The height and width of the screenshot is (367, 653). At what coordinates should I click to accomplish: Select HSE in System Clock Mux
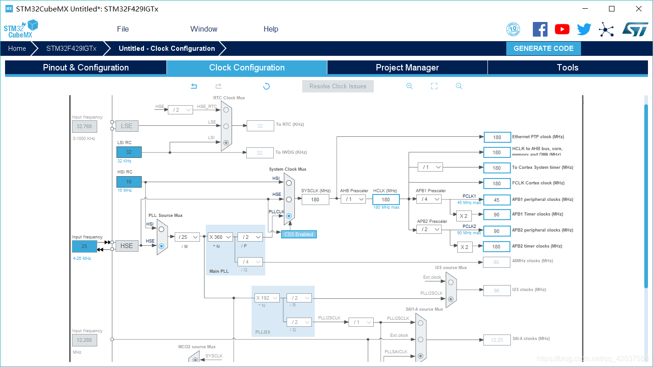pyautogui.click(x=288, y=199)
